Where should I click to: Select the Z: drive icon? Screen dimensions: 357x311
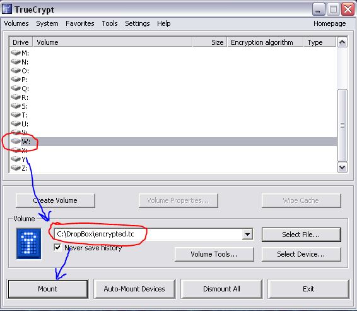(x=16, y=168)
